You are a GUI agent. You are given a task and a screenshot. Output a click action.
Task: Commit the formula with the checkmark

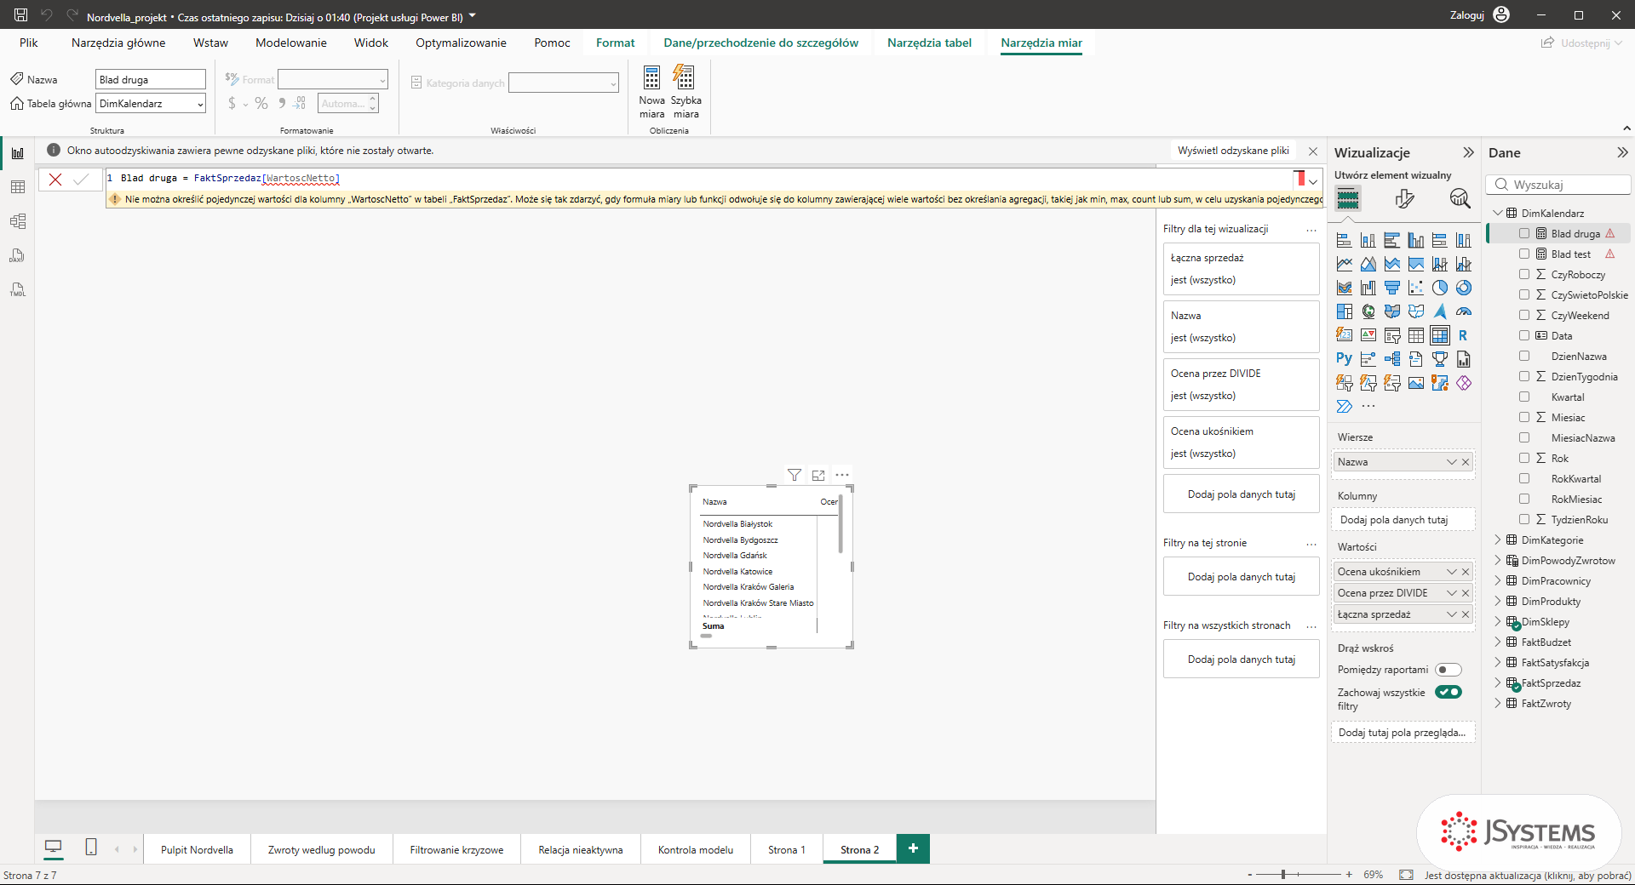[x=81, y=179]
